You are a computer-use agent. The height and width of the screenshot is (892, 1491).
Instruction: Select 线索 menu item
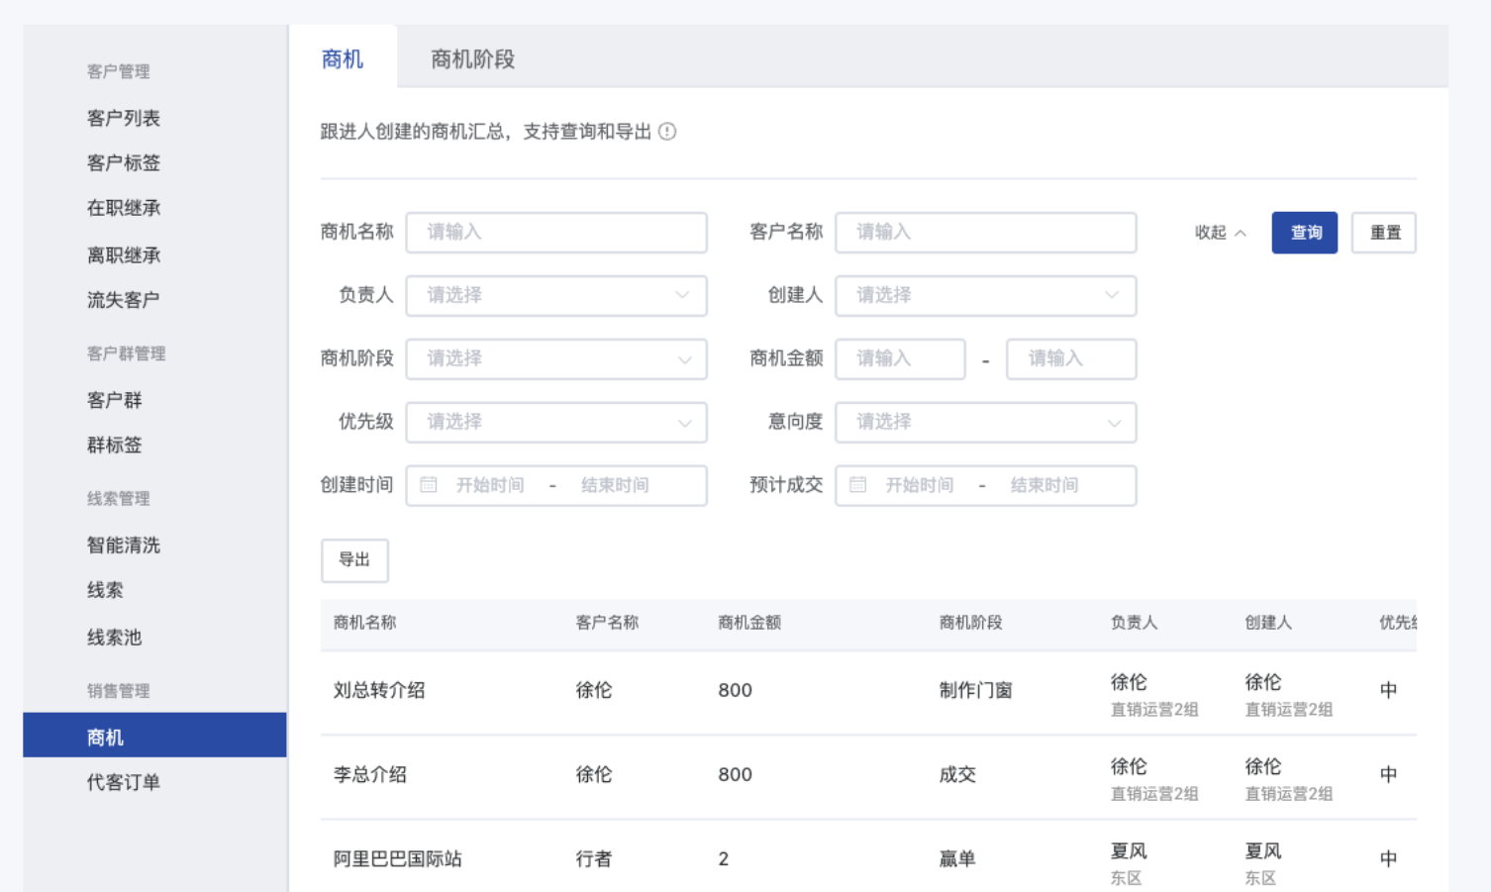click(105, 590)
